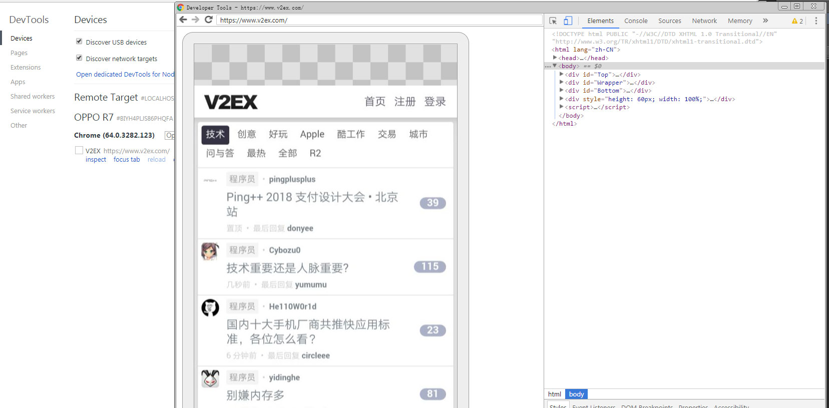This screenshot has width=829, height=408.
Task: Click the 115 reply count badge
Action: coord(430,267)
